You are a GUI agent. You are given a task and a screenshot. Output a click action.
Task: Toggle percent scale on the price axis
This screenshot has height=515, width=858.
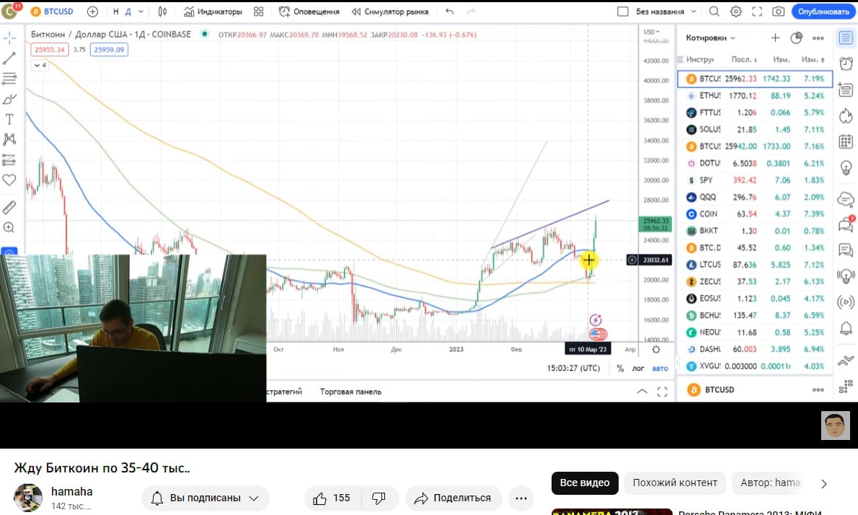(620, 369)
